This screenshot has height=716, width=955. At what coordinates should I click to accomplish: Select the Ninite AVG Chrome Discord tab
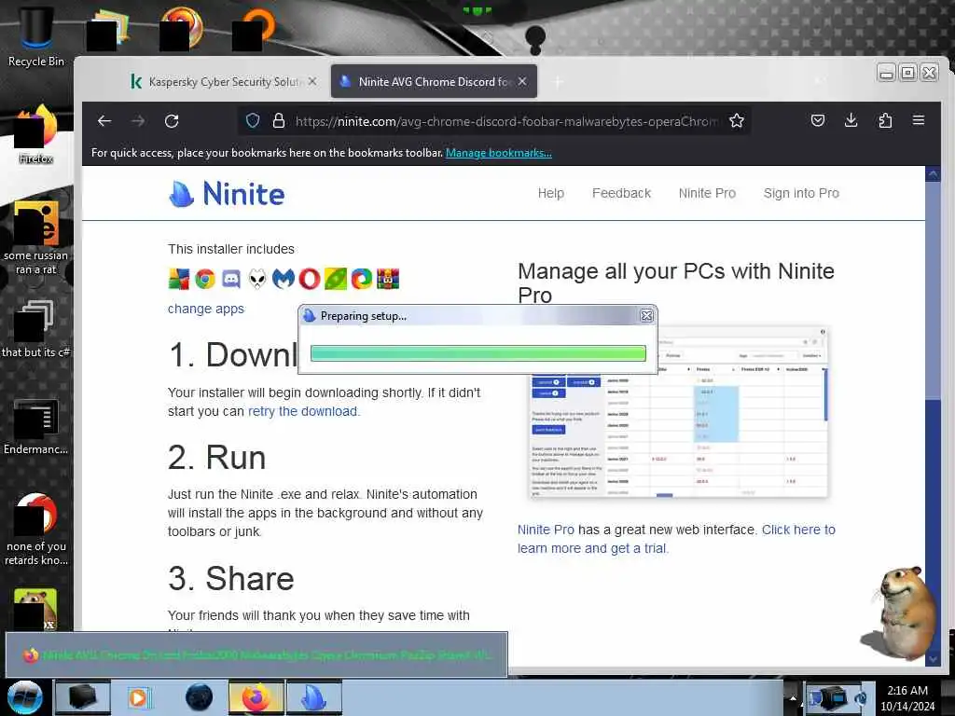click(434, 82)
